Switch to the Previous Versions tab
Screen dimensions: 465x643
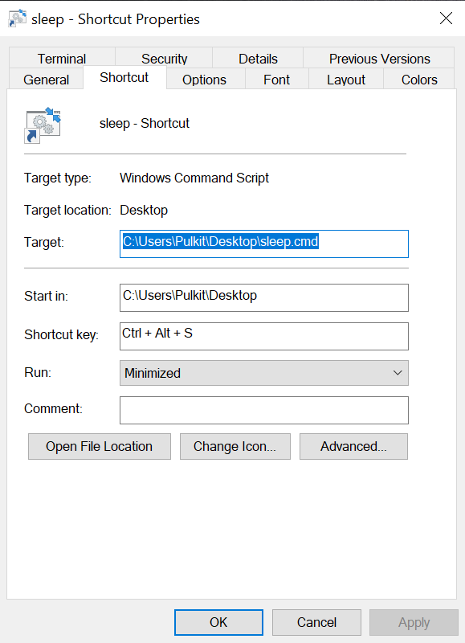[378, 59]
